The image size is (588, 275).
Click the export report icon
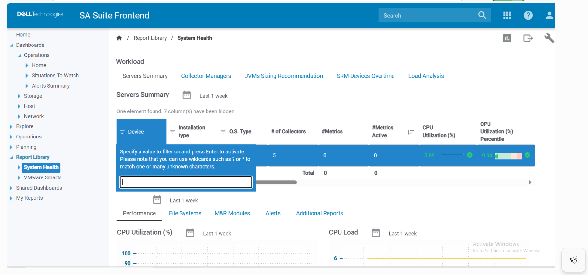(528, 38)
